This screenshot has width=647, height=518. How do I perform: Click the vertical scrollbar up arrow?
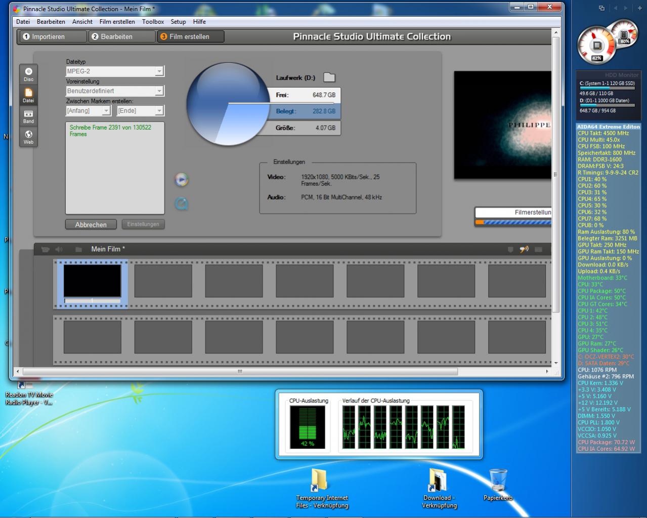tap(556, 33)
